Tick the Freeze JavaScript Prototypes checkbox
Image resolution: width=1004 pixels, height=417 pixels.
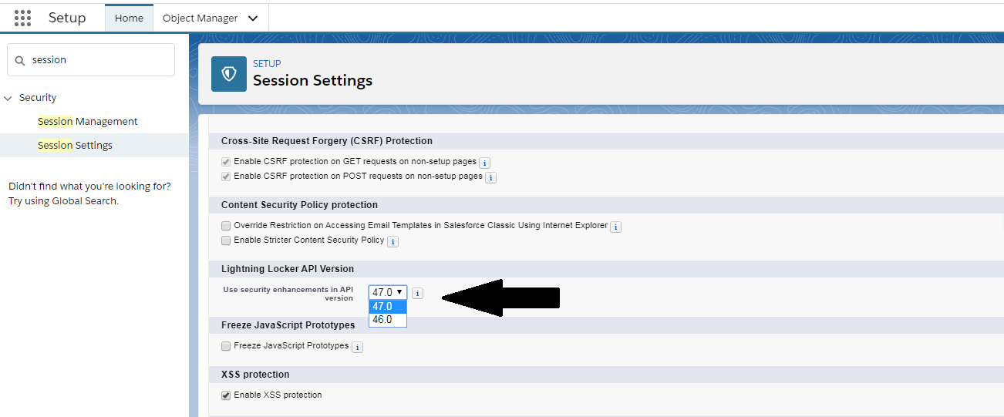coord(226,346)
